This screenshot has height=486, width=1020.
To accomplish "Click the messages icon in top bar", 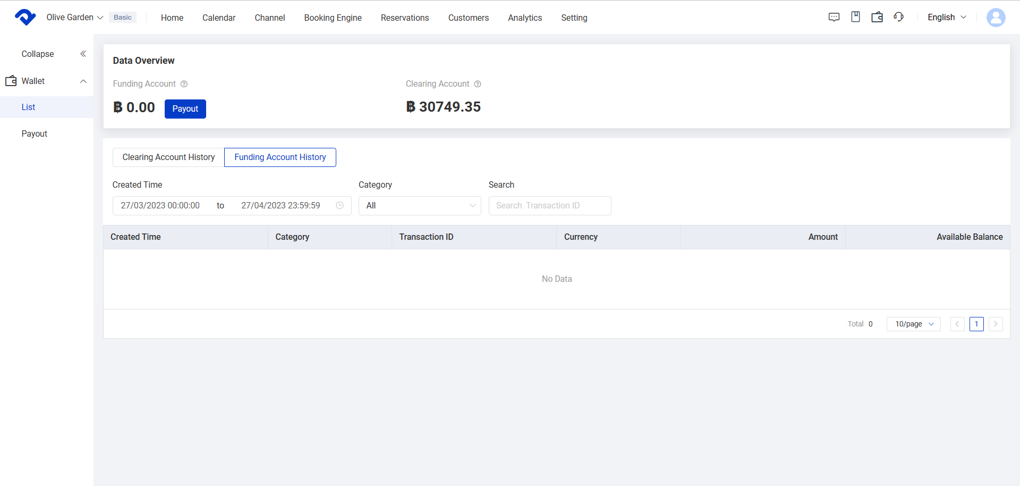I will click(x=834, y=17).
